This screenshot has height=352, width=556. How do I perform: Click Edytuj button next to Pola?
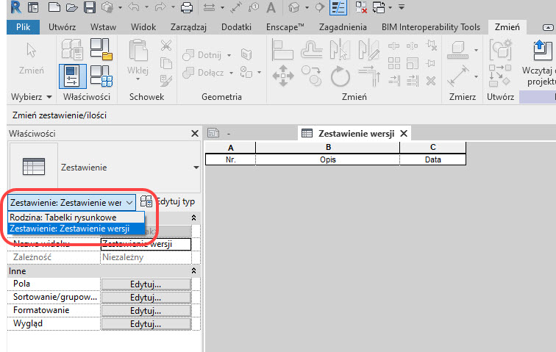(145, 284)
